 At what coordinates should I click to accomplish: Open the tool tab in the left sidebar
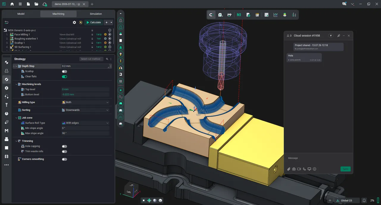[7, 105]
